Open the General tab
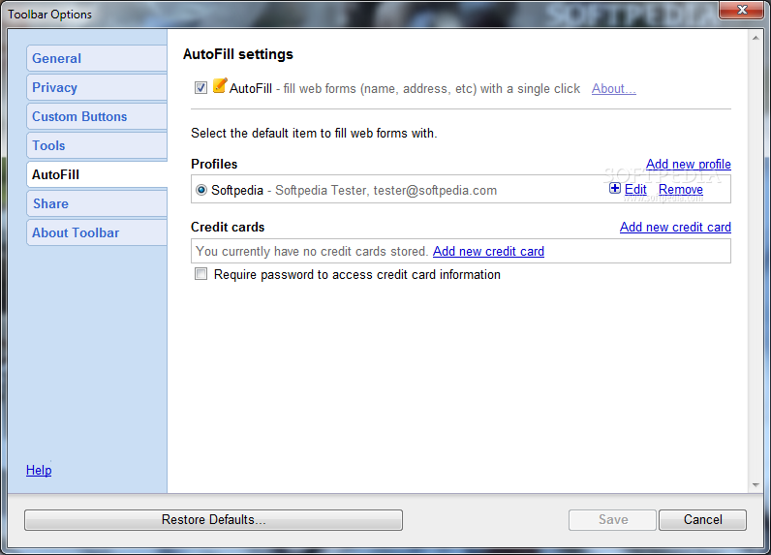Screen dimensions: 771x555 pos(97,58)
